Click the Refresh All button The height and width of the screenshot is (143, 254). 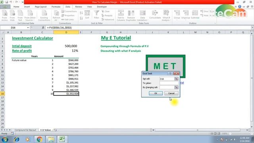[x=56, y=15]
